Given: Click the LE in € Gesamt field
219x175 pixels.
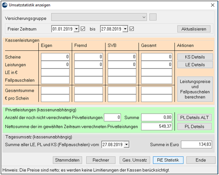Looking at the screenshot, I should click(x=157, y=72).
